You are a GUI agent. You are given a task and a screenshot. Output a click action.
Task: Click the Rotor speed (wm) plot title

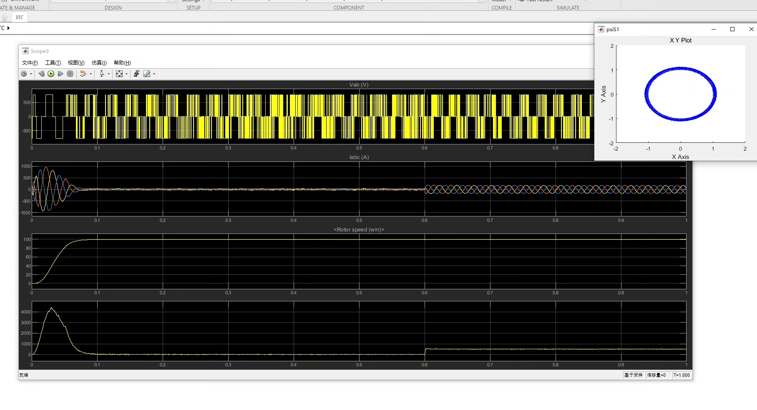359,229
